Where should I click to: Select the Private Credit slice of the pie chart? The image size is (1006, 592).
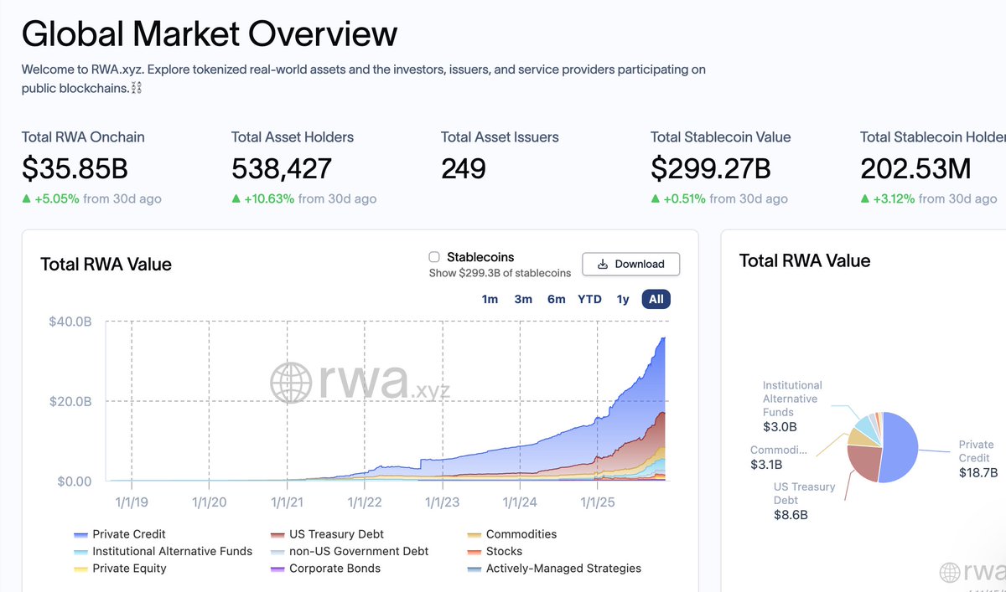coord(899,448)
